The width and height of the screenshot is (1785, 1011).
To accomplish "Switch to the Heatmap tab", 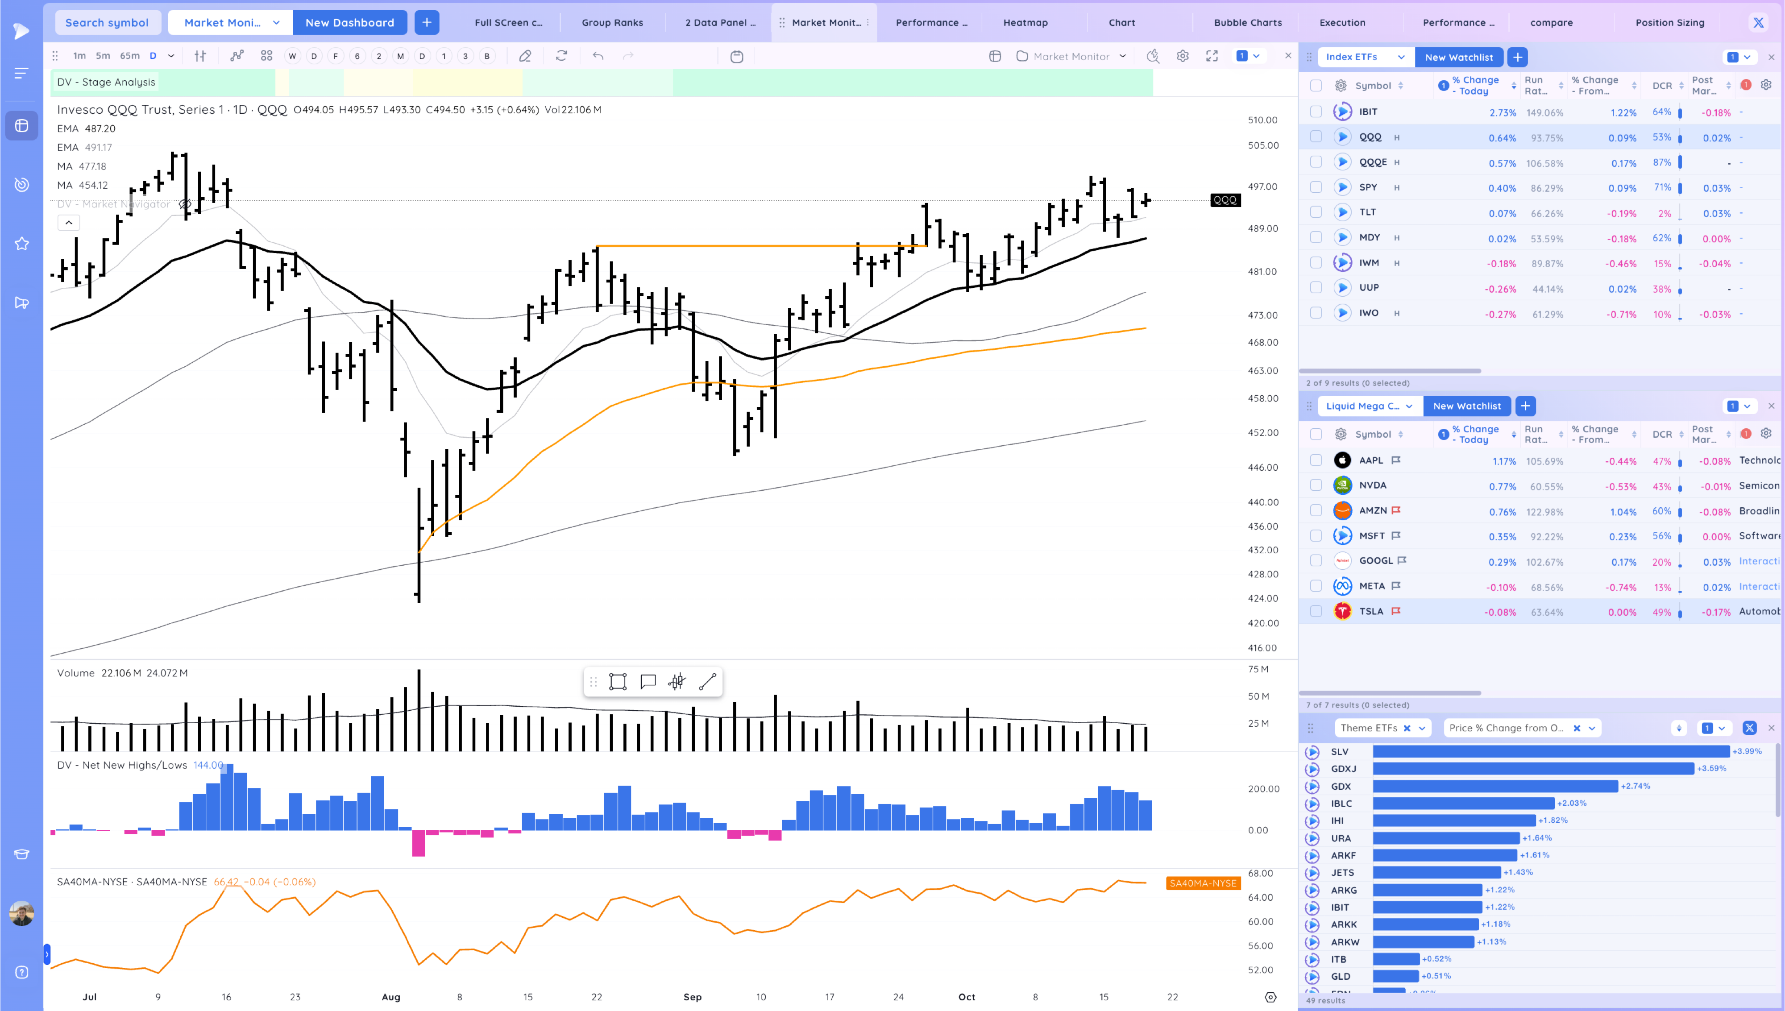I will [1025, 22].
